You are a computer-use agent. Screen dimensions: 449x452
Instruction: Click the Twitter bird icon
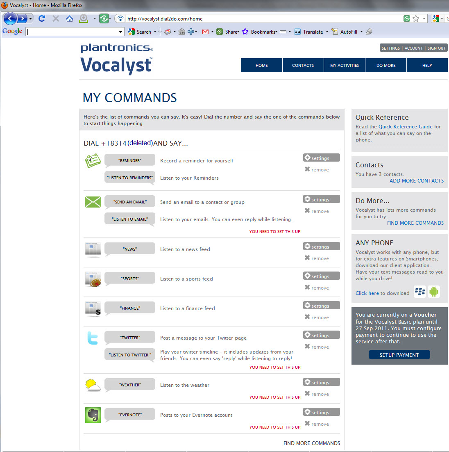coord(93,338)
